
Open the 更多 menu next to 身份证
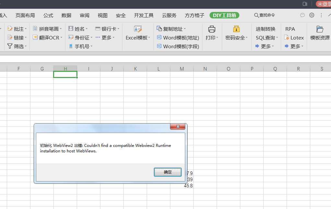click(105, 38)
